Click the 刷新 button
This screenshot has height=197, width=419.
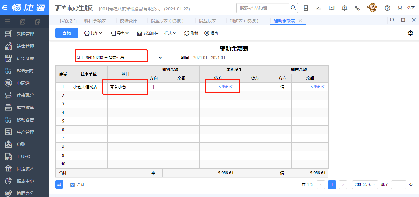191,33
